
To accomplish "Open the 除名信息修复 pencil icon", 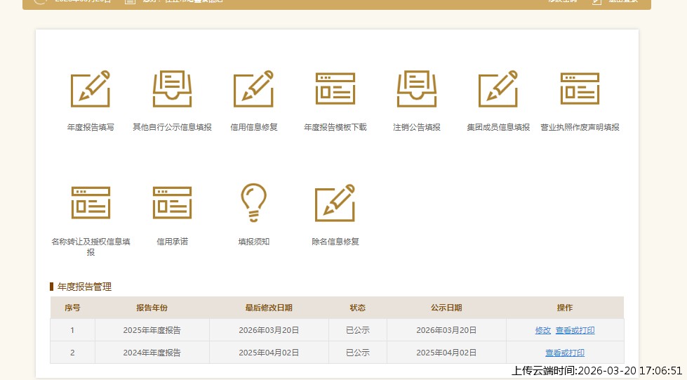I will tap(335, 203).
